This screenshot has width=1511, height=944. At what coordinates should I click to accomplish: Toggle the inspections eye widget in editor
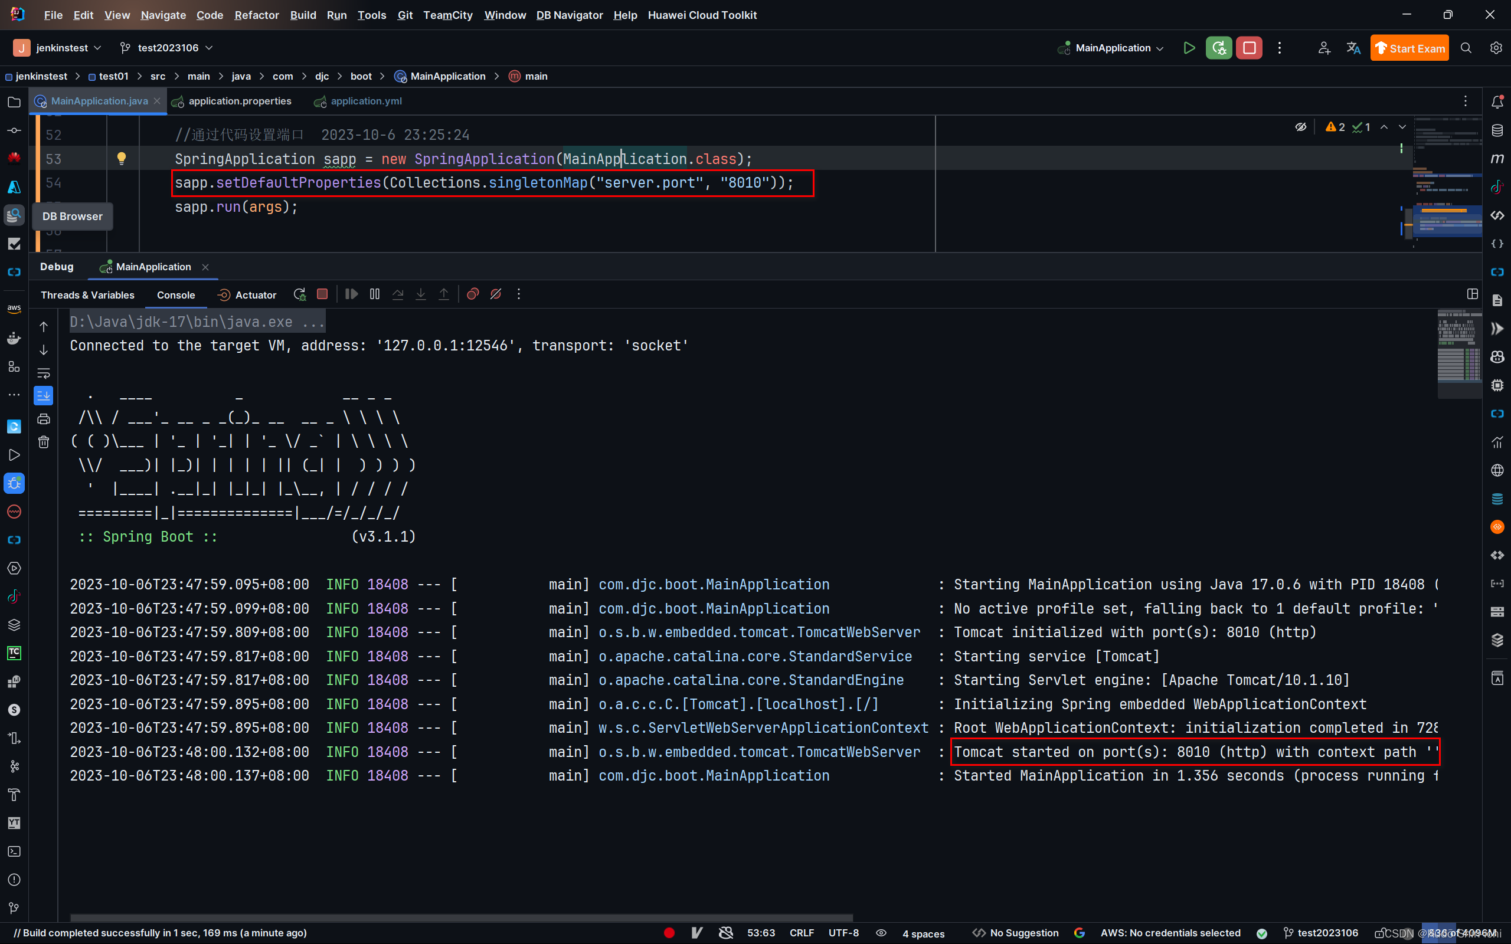coord(1301,127)
